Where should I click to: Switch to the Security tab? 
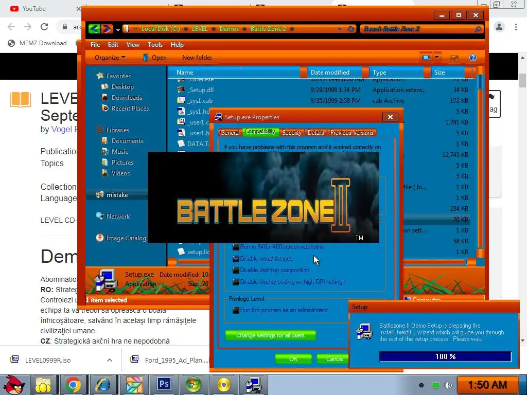(291, 133)
